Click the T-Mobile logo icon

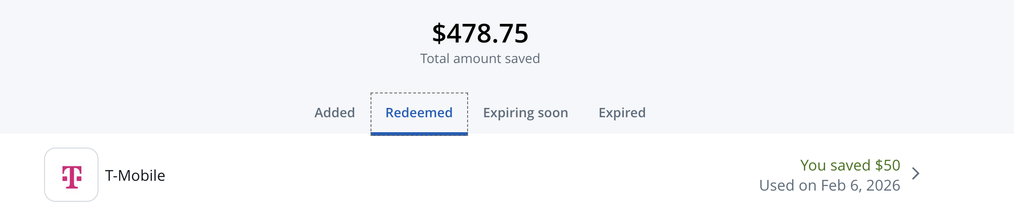pos(71,175)
